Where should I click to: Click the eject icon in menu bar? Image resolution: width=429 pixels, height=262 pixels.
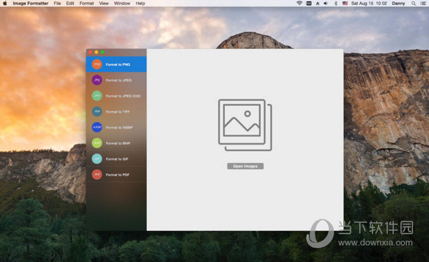[x=317, y=3]
